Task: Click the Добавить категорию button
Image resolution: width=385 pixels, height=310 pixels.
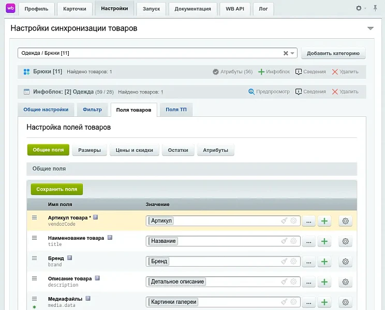Action: point(333,53)
